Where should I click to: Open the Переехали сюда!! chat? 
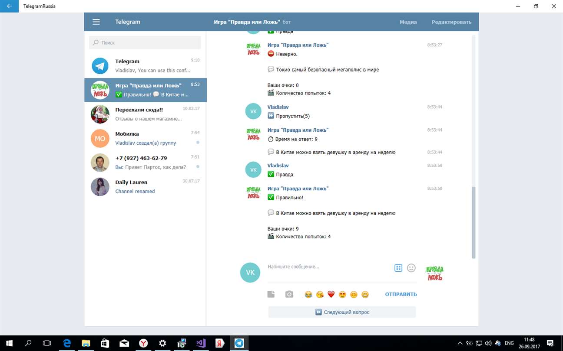click(x=146, y=114)
